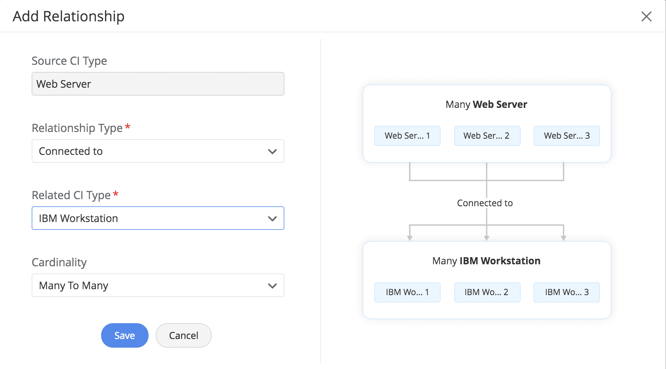The image size is (666, 369).
Task: Open the Relationship Type dropdown
Action: (158, 151)
